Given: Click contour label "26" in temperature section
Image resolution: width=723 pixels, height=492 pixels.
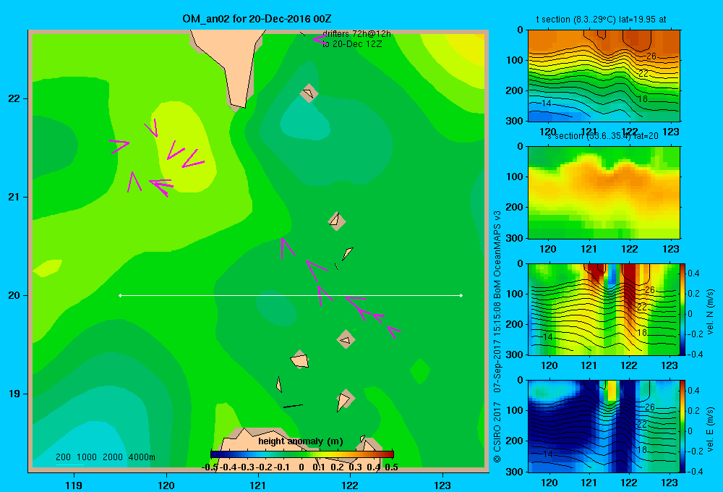Looking at the screenshot, I should pyautogui.click(x=651, y=56).
